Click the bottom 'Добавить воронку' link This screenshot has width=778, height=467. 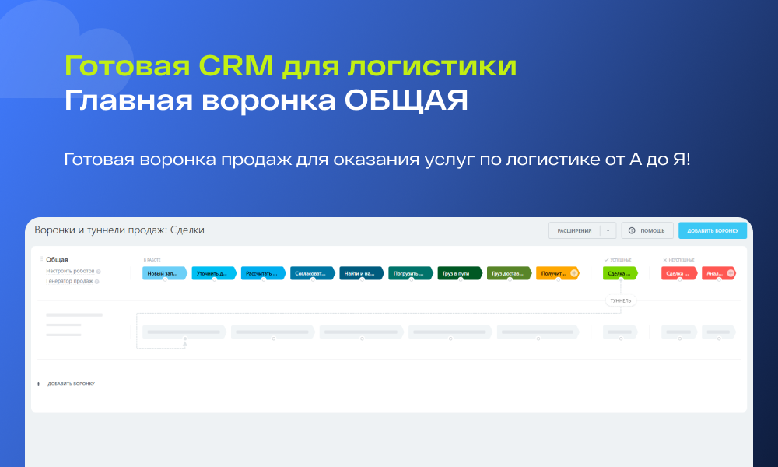[71, 384]
